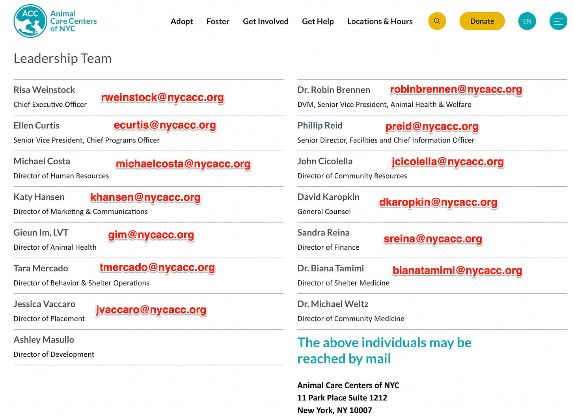The width and height of the screenshot is (574, 417).
Task: Click Director of Animal Health title
Action: [55, 247]
